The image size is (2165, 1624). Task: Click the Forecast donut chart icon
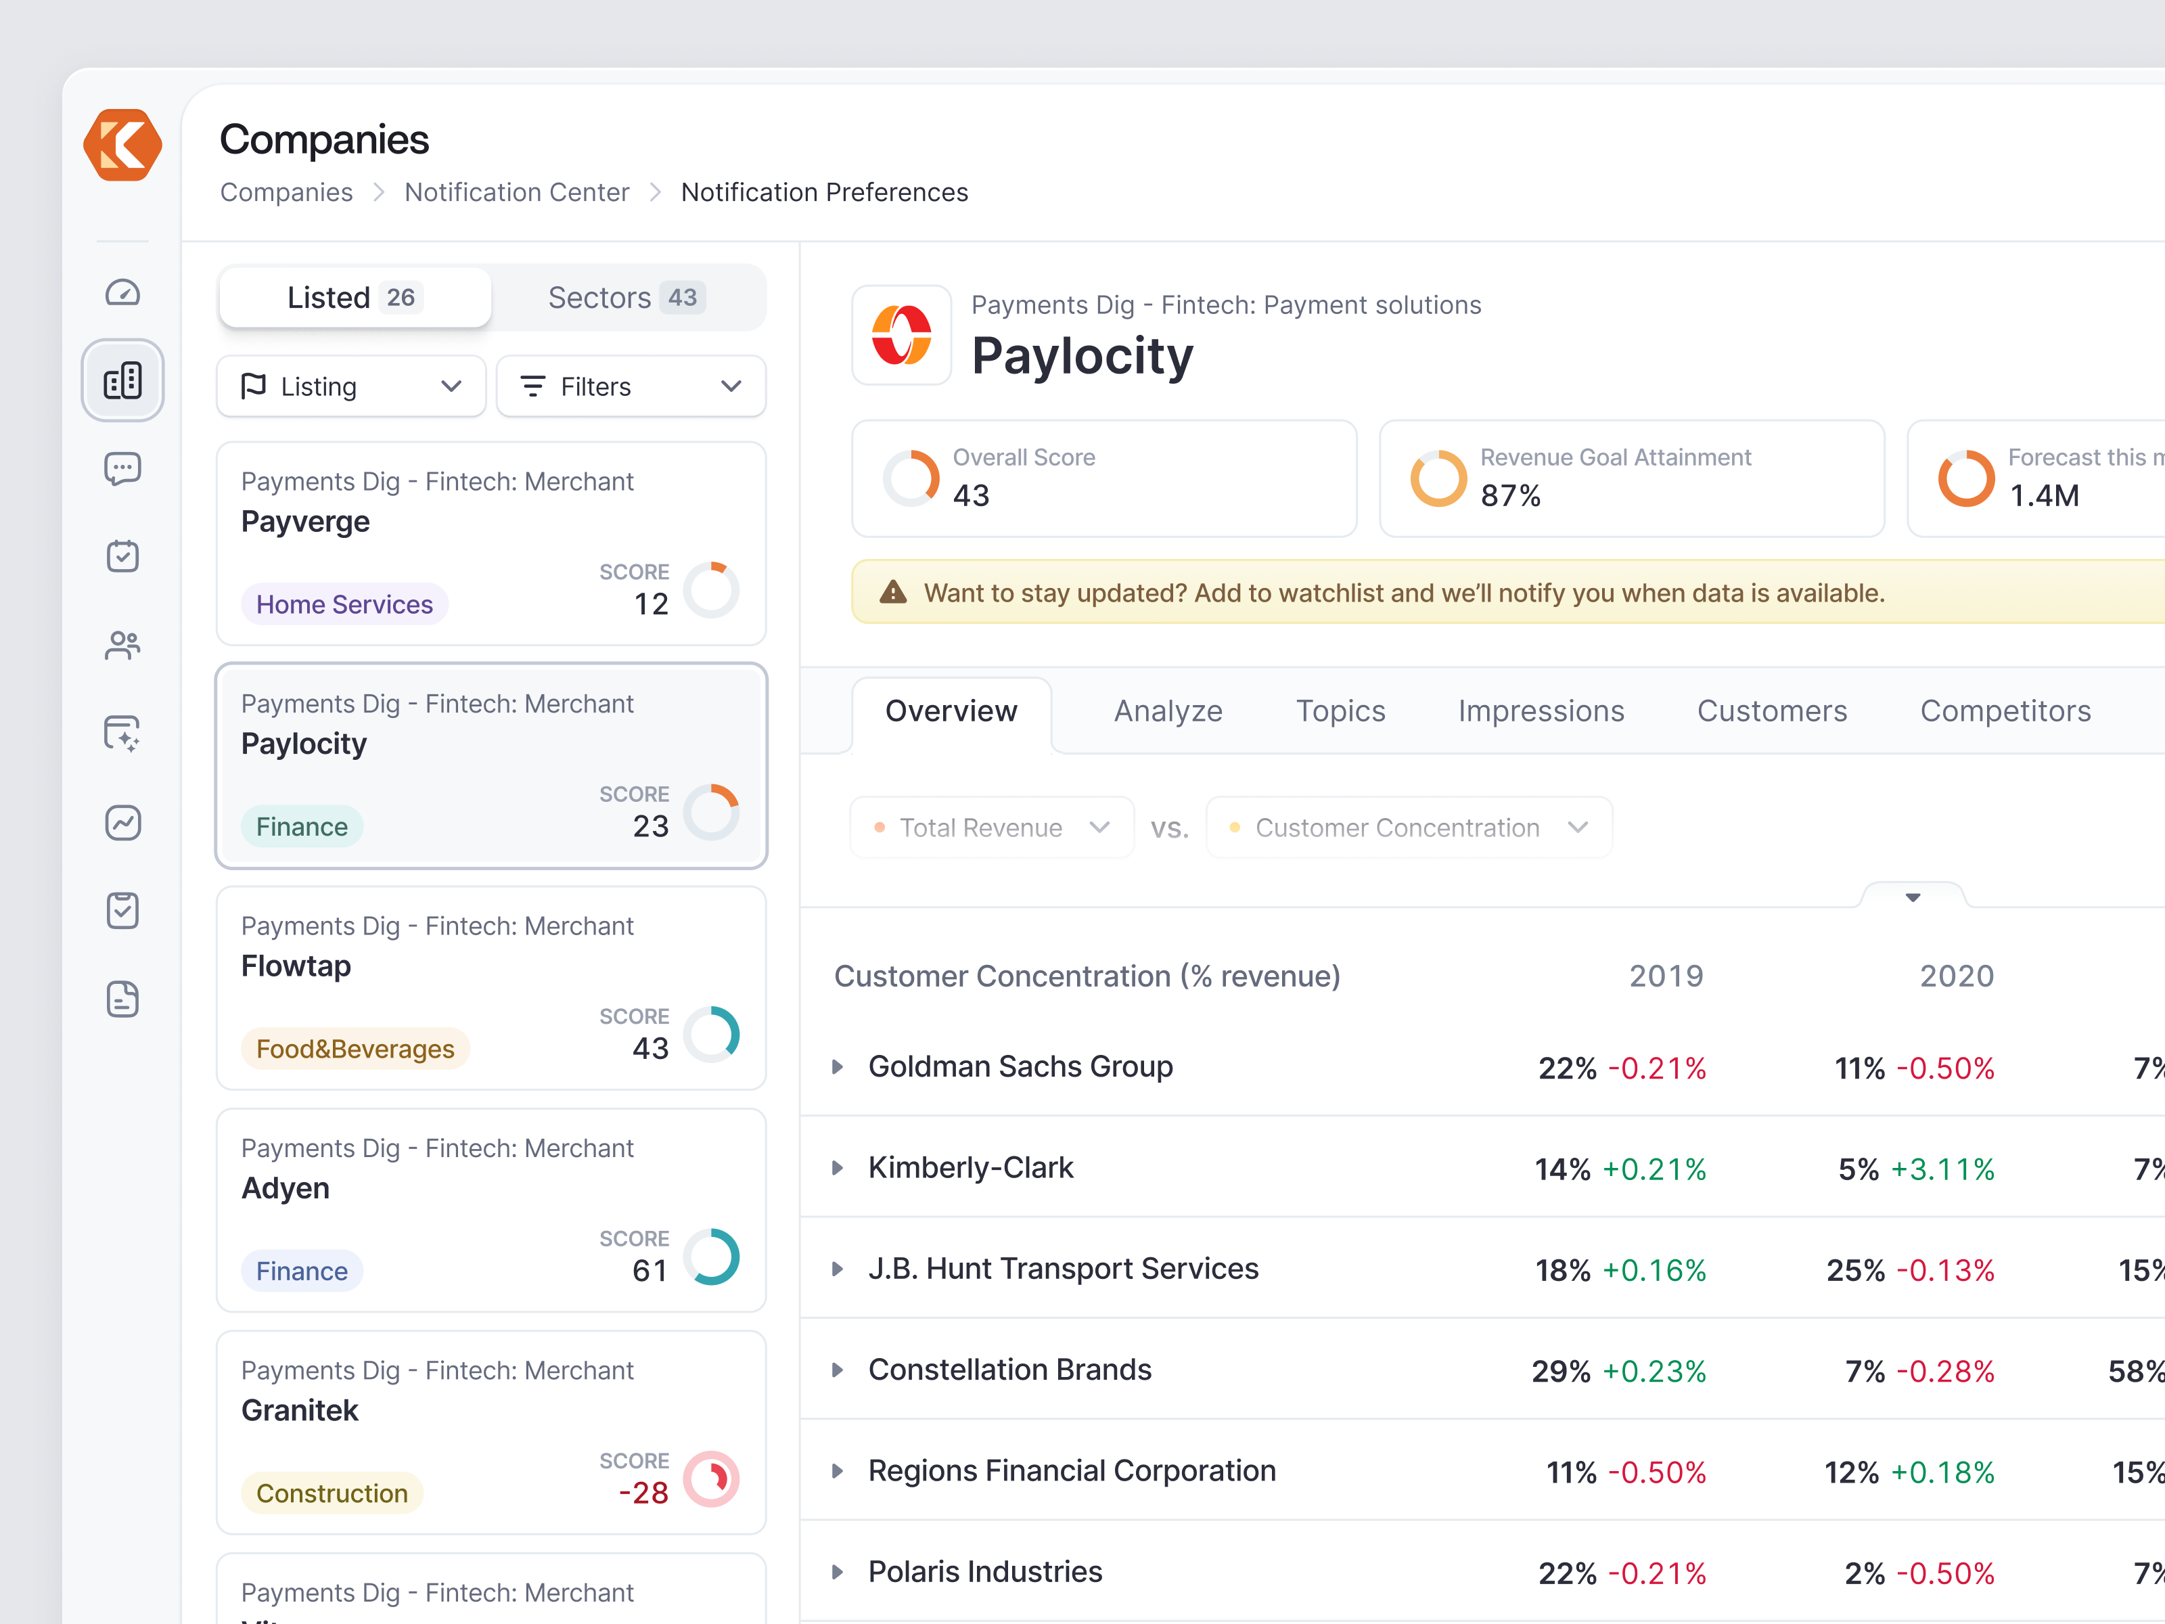[1966, 478]
